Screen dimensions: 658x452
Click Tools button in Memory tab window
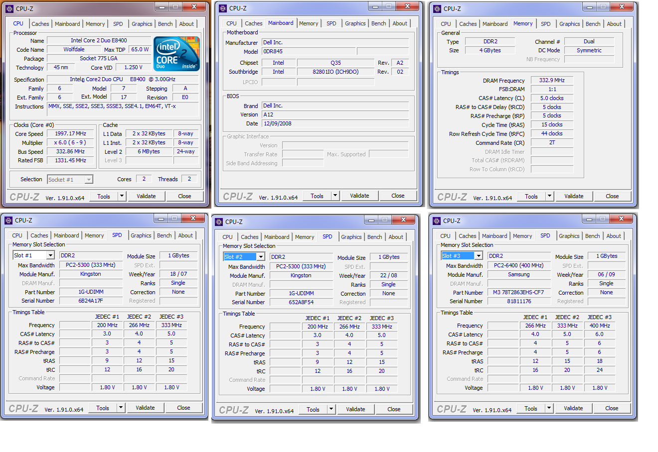click(531, 196)
